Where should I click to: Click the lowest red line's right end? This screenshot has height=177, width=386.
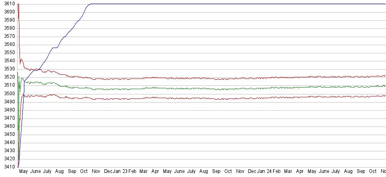tap(384, 96)
